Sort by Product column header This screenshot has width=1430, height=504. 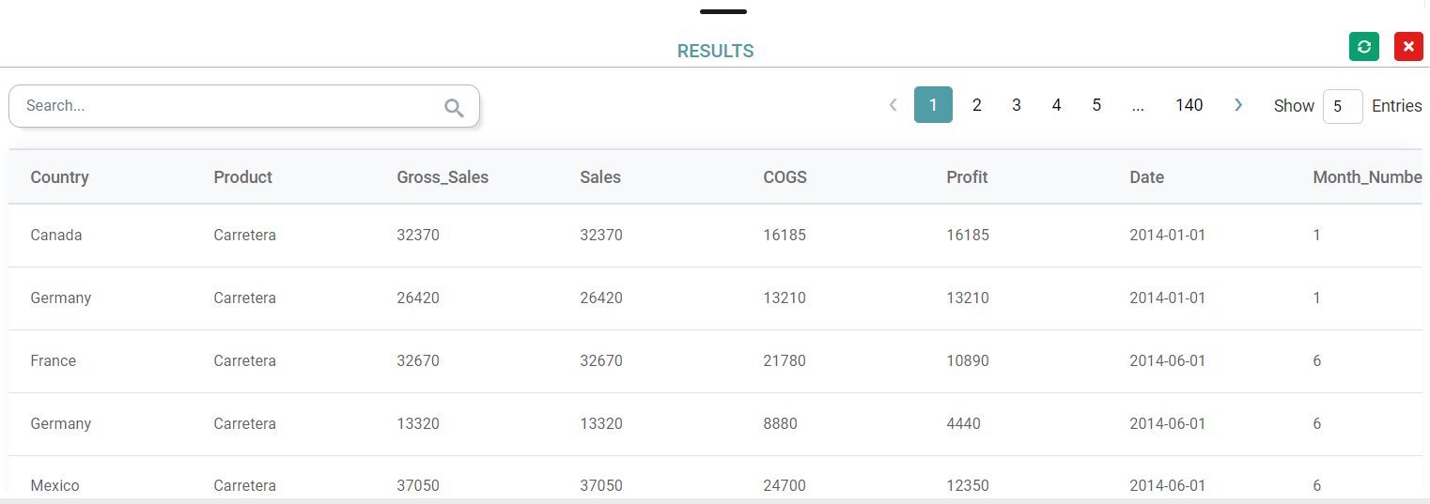(242, 177)
